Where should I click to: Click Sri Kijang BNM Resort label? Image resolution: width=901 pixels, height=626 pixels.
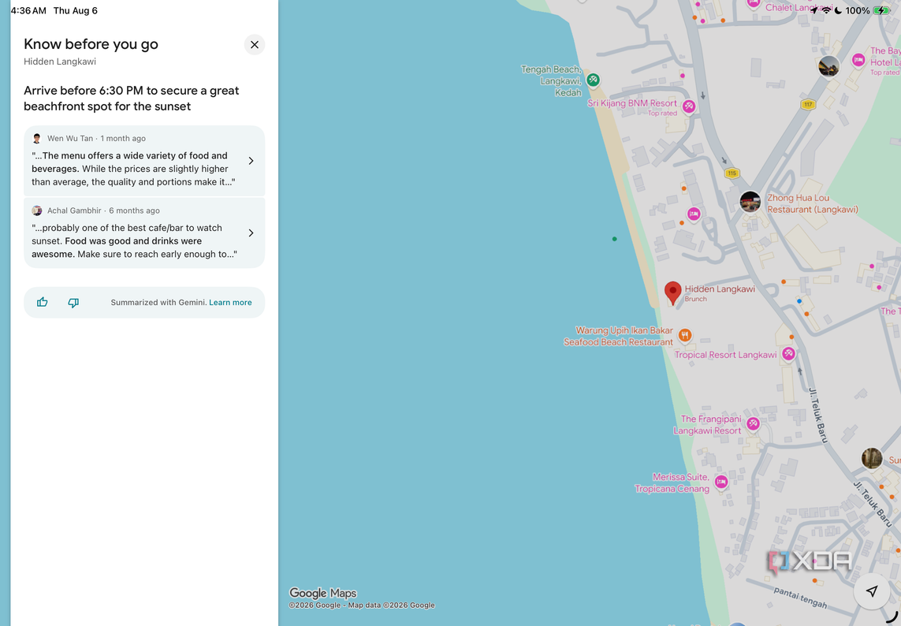click(x=632, y=103)
